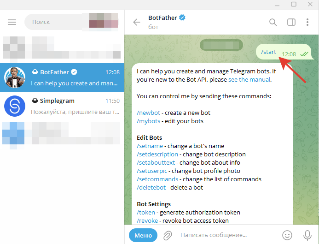Search within the BotFather chat
This screenshot has height=244, width=319.
[273, 22]
